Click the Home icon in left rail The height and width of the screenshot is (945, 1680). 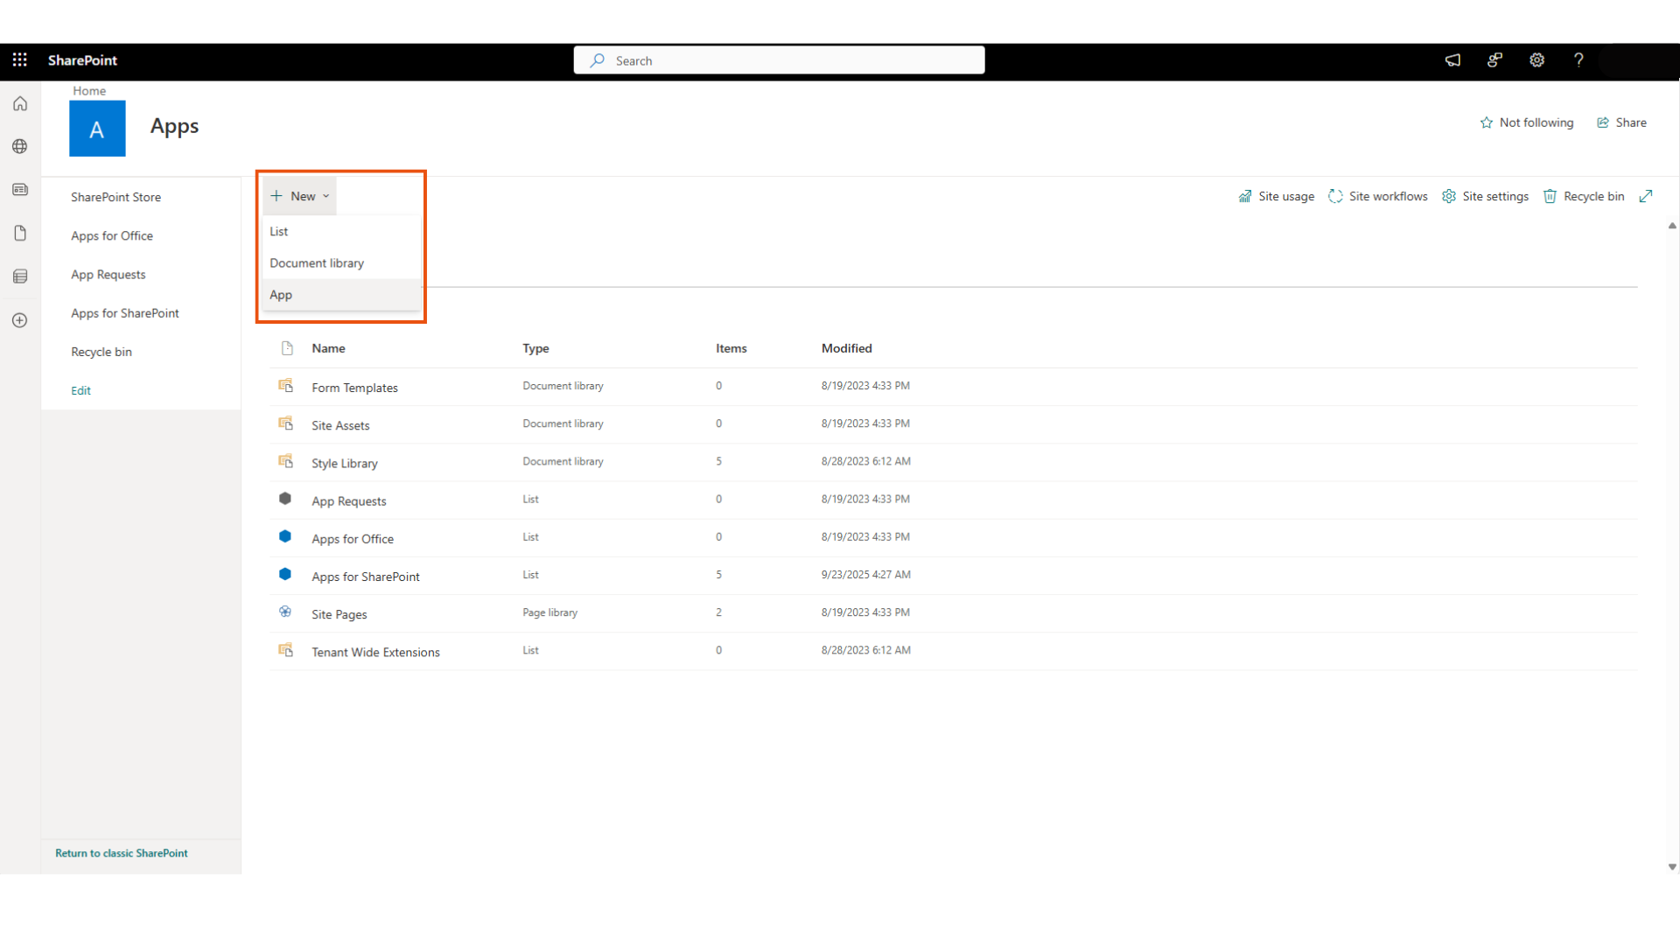pos(20,104)
